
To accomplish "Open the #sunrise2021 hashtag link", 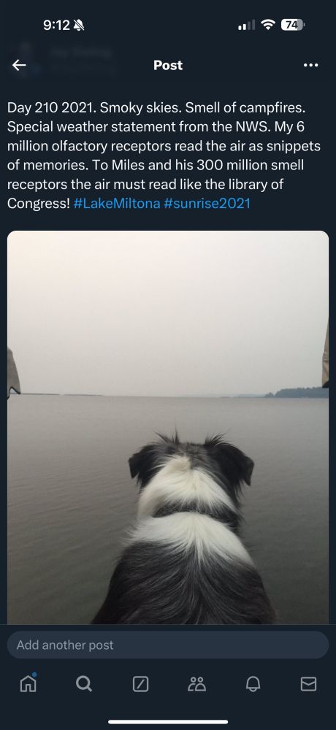I will pyautogui.click(x=207, y=204).
